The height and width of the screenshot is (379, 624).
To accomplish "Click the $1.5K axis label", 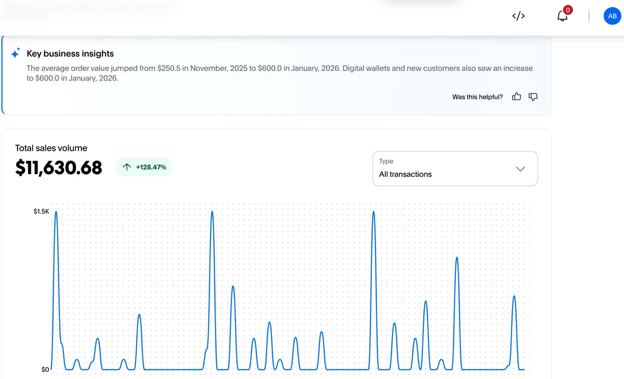I will (x=41, y=212).
